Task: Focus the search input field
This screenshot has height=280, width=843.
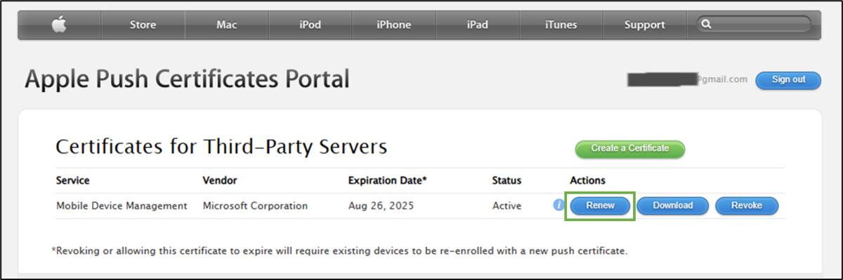Action: point(754,24)
